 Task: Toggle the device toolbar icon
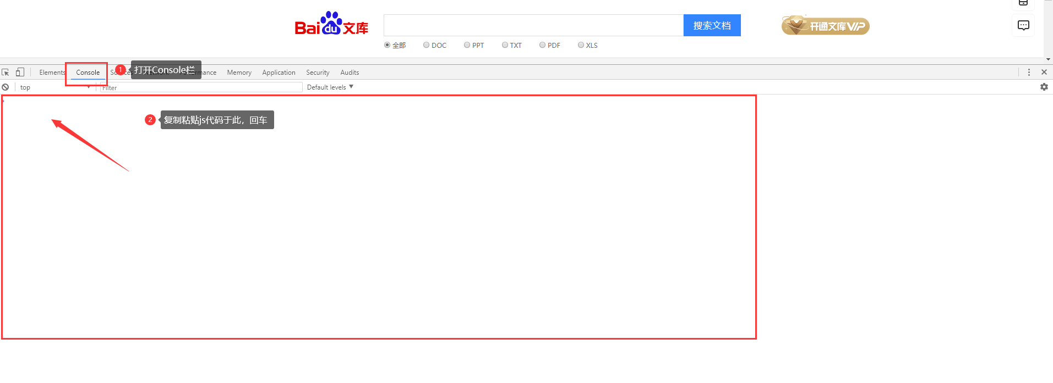tap(20, 72)
